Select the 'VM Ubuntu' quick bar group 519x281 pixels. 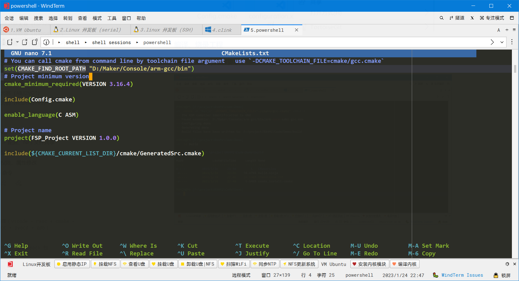point(334,264)
